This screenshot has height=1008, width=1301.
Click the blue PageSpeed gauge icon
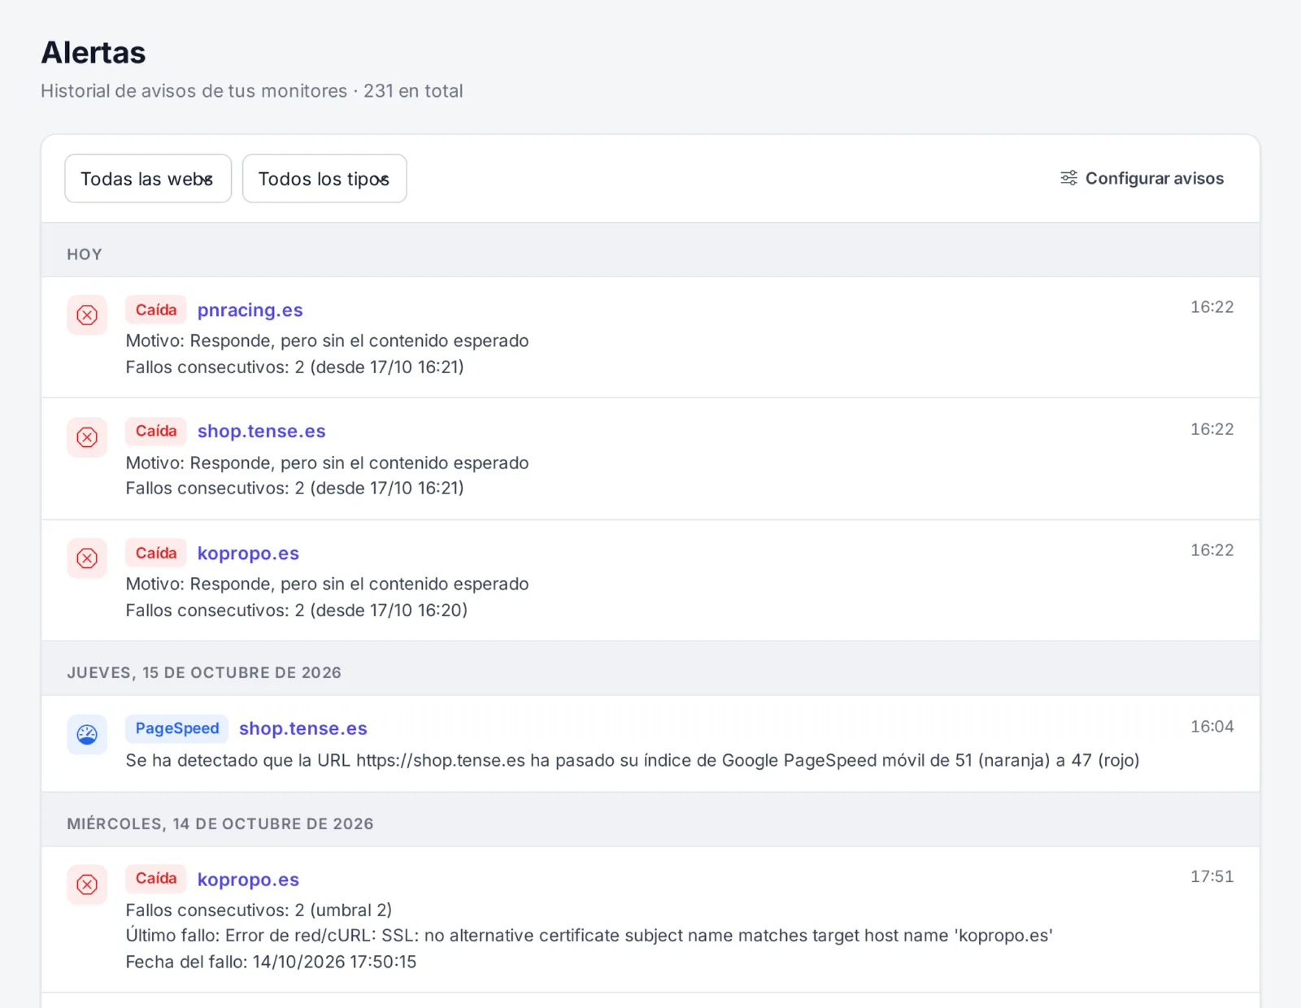pos(87,735)
